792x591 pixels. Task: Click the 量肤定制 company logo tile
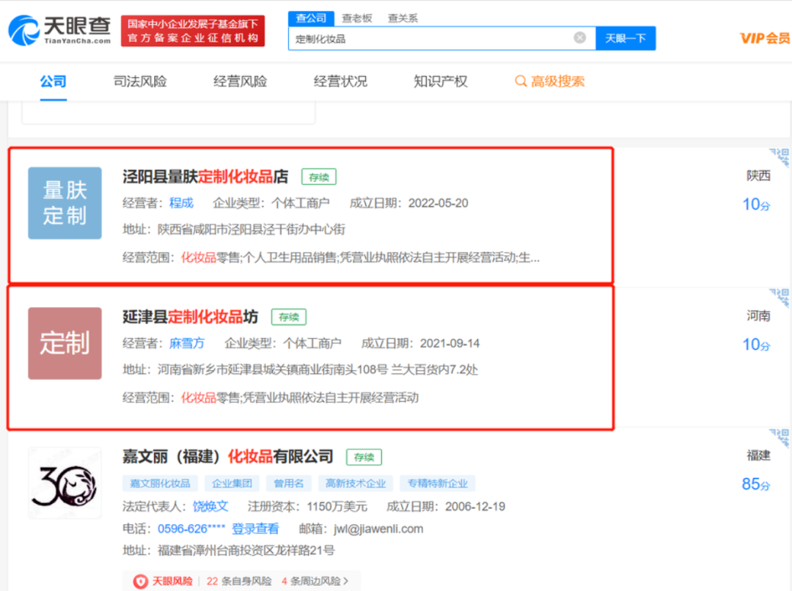point(65,203)
